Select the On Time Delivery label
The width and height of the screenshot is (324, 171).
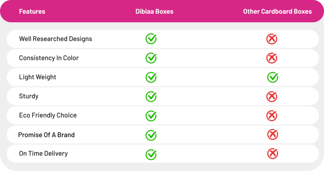43,154
